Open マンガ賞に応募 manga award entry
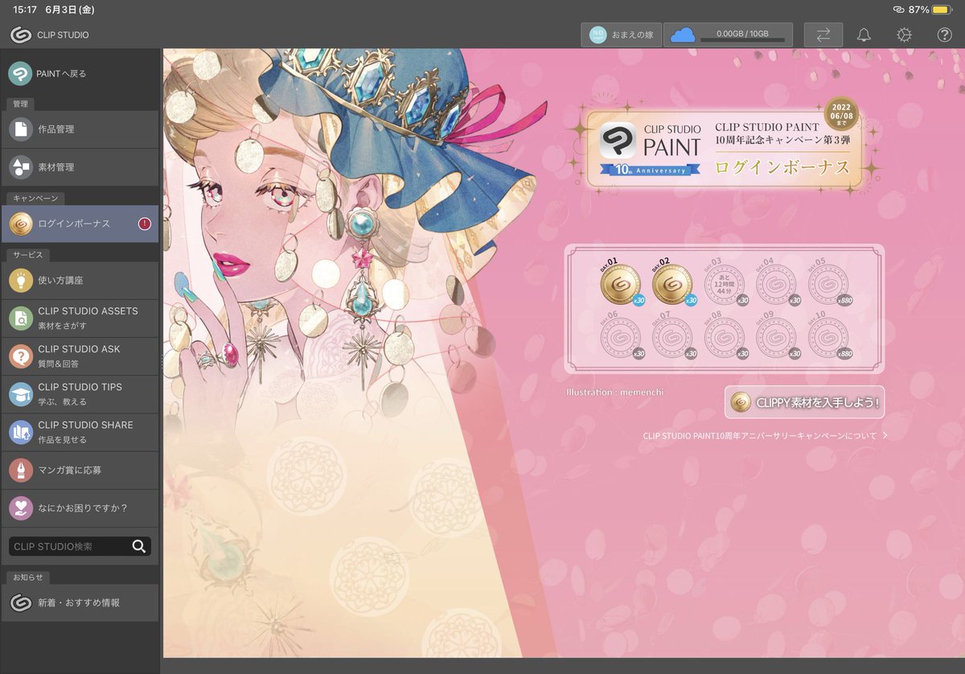This screenshot has height=674, width=965. [80, 470]
